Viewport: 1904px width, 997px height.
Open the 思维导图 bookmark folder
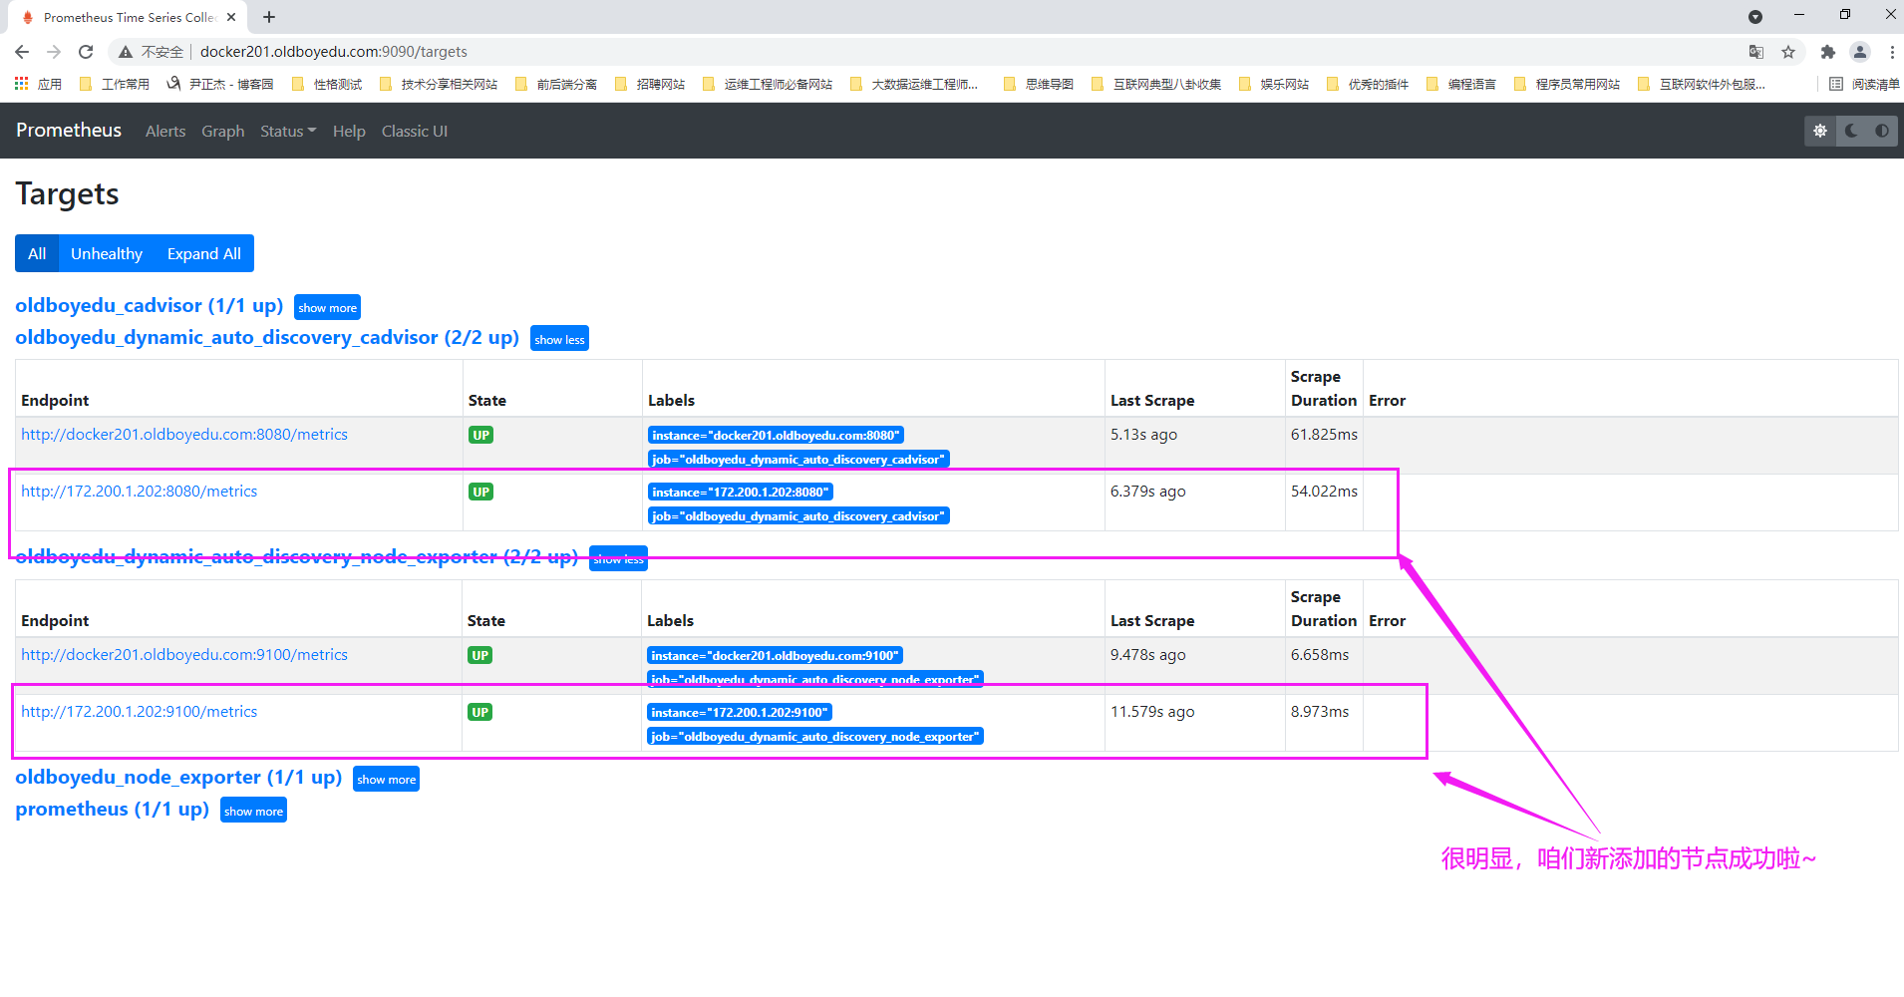[x=1039, y=84]
